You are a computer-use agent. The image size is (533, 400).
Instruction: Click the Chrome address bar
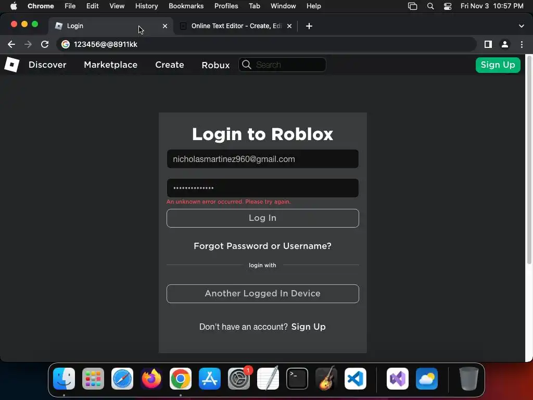click(x=266, y=44)
